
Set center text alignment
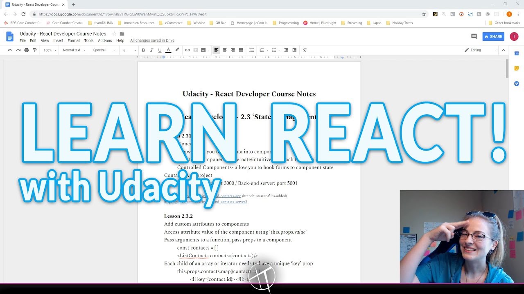point(224,50)
